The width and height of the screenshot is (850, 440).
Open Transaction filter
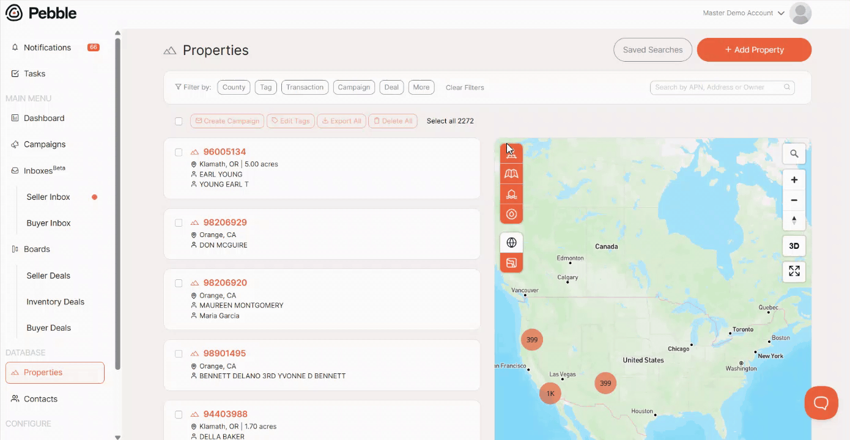[x=305, y=87]
